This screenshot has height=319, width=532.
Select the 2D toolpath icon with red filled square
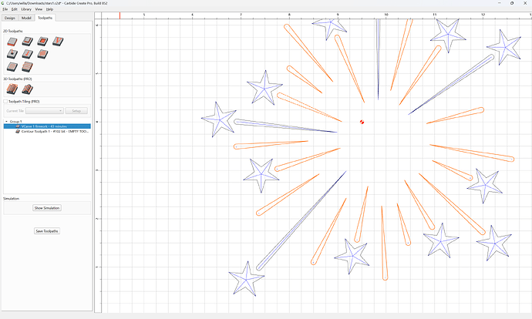point(42,42)
